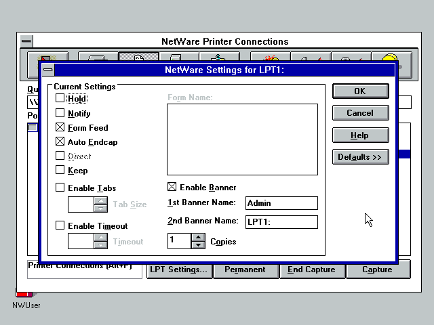Screen dimensions: 434x325
Task: Click the Exit door toolbar icon
Action: pos(47,57)
